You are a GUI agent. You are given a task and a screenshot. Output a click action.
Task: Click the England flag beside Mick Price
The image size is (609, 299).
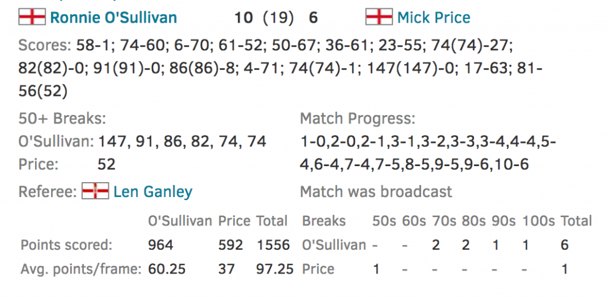(379, 17)
